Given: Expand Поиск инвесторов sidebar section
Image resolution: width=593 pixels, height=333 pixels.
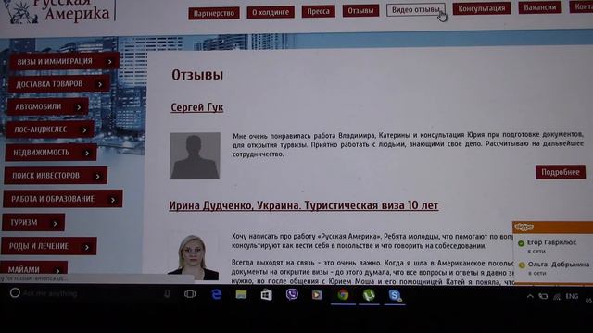Looking at the screenshot, I should tap(56, 176).
